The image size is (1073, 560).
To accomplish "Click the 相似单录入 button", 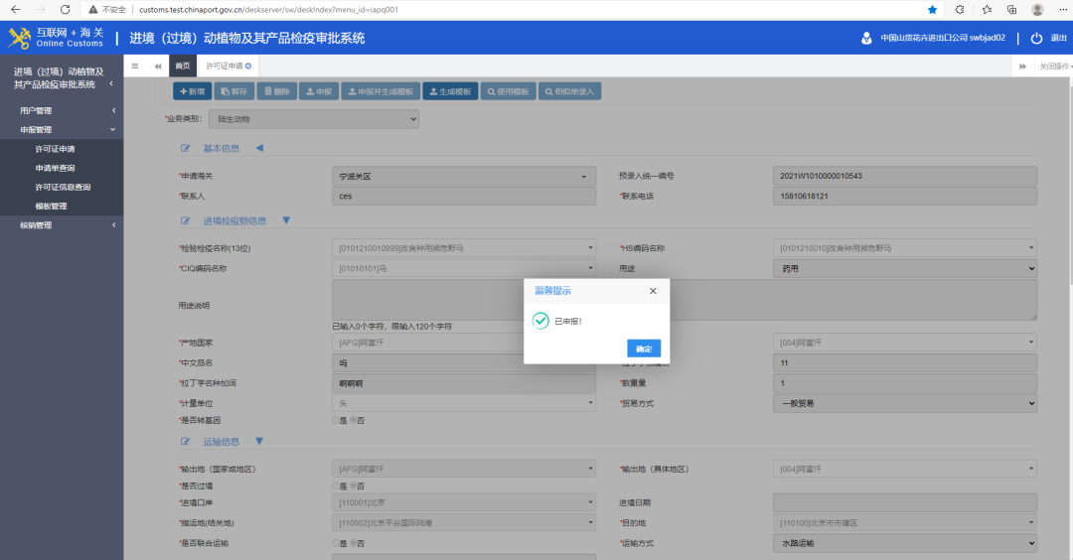I will 569,91.
